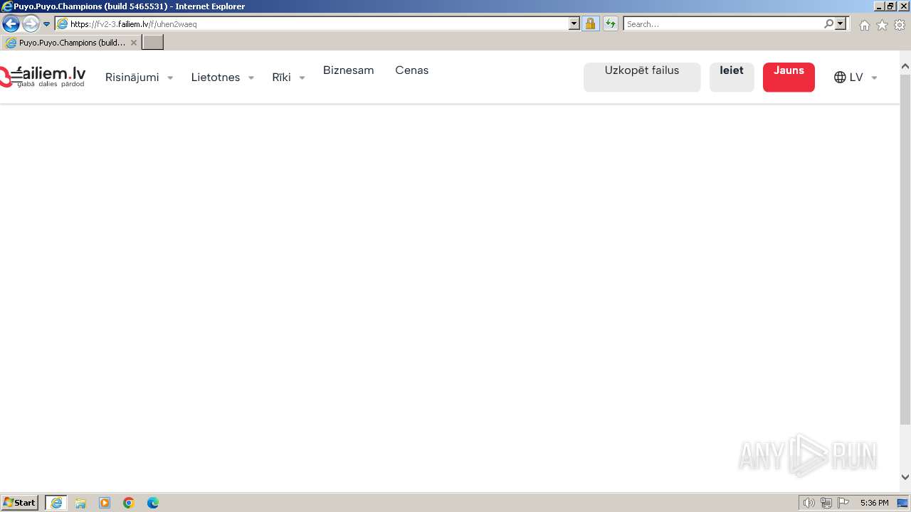Expand the Risinājumi dropdown arrow
911x512 pixels.
click(x=170, y=78)
